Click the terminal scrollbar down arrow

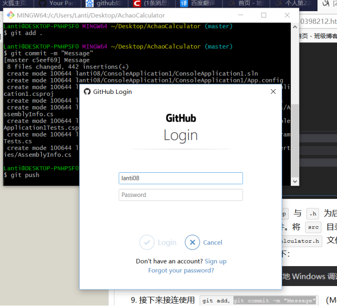[x=295, y=181]
